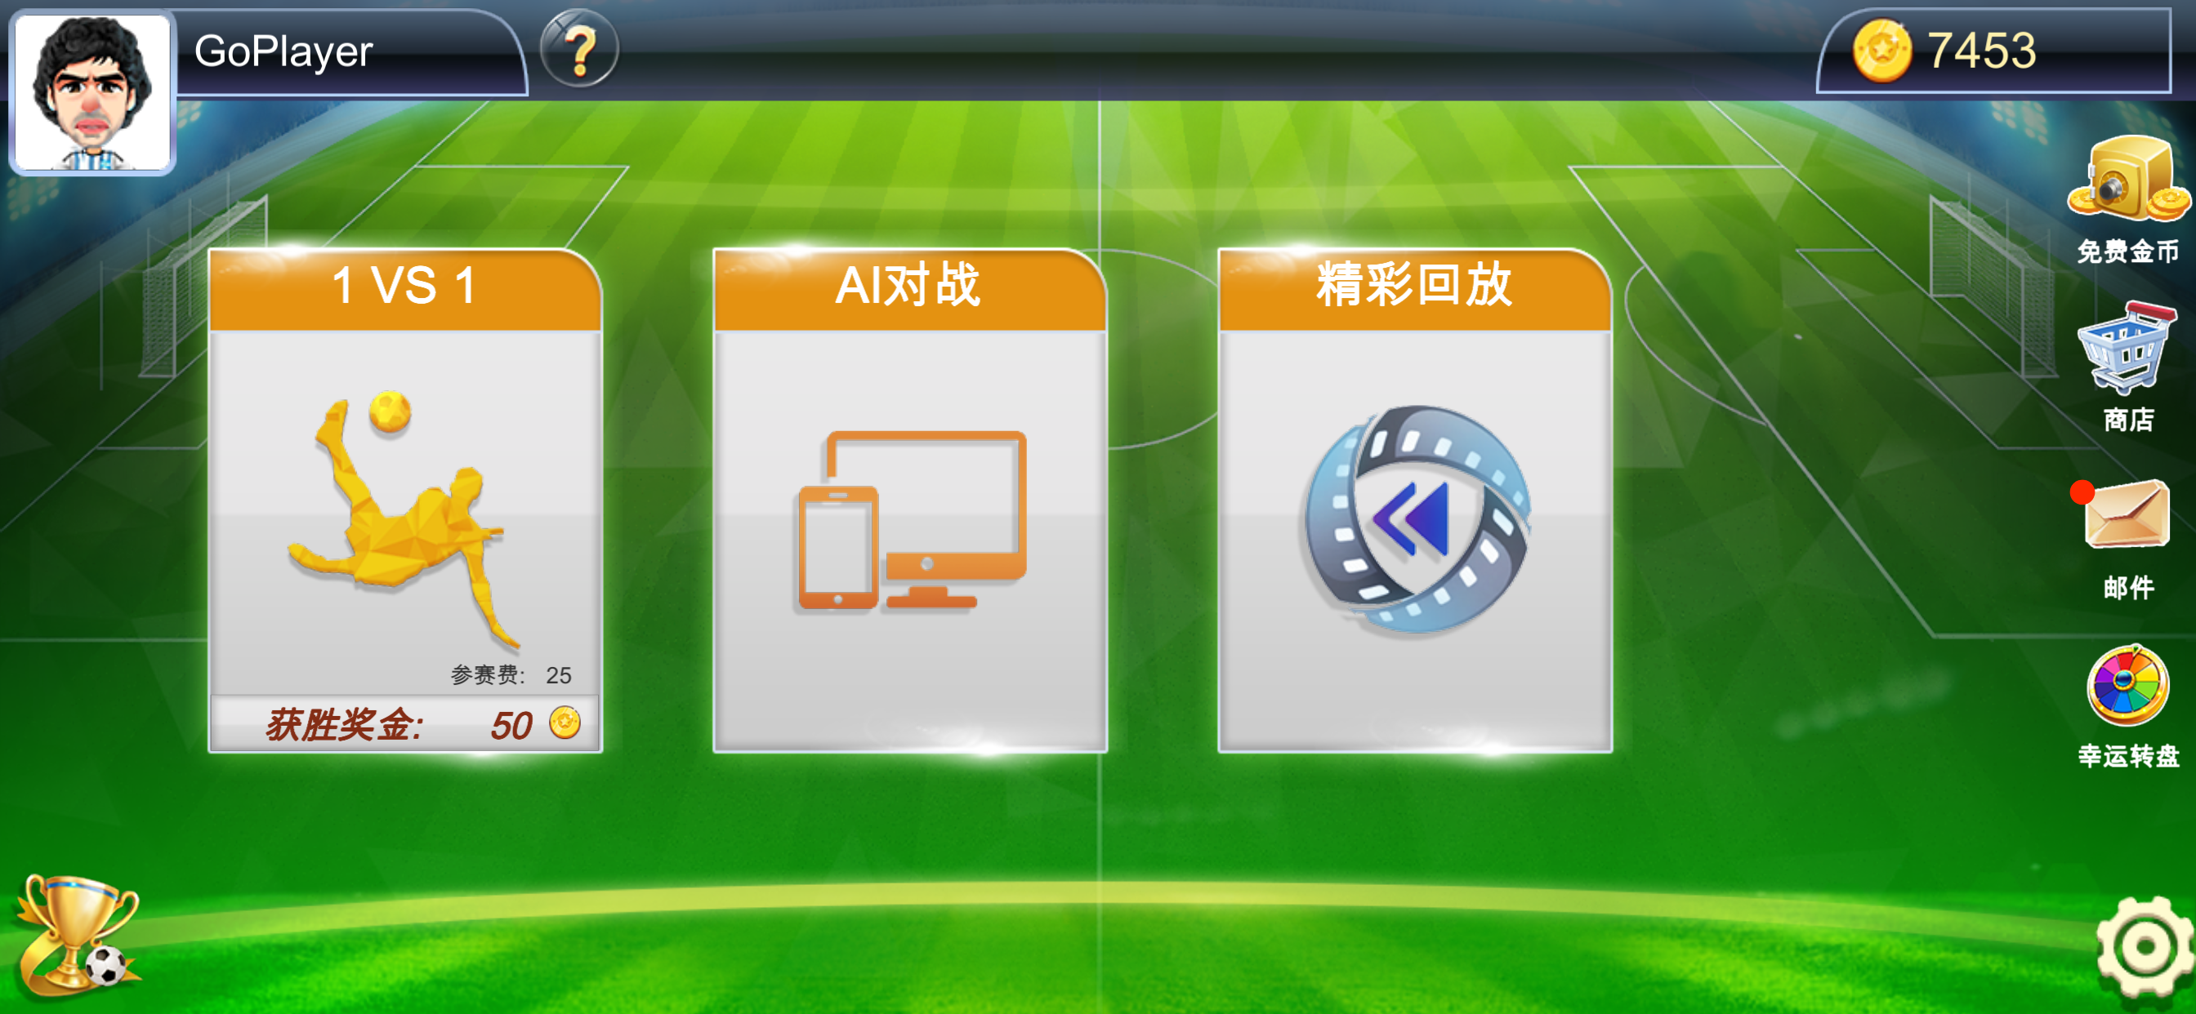The height and width of the screenshot is (1014, 2196).
Task: Select the 1 VS 1 match card
Action: 405,500
